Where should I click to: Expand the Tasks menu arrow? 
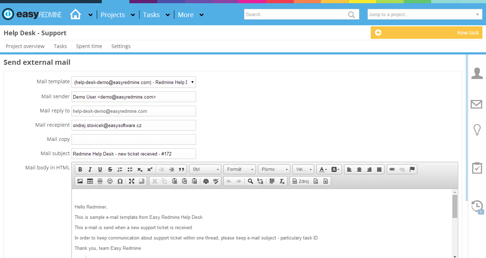click(168, 15)
